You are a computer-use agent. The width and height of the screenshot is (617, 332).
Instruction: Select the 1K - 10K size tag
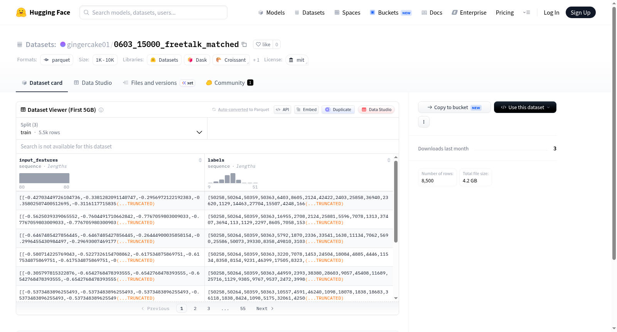[105, 60]
